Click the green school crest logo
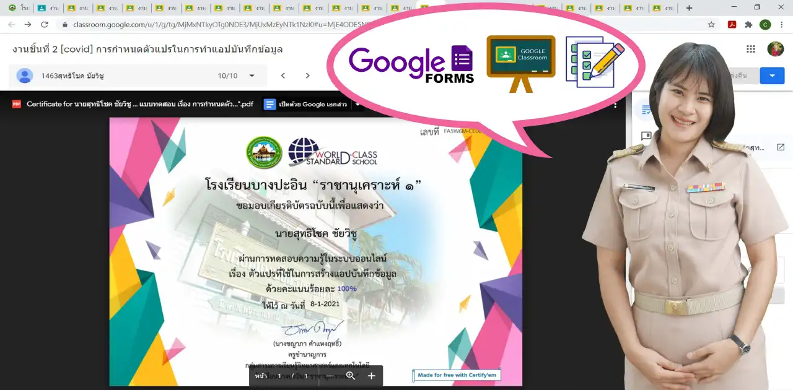The height and width of the screenshot is (390, 793). 264,153
